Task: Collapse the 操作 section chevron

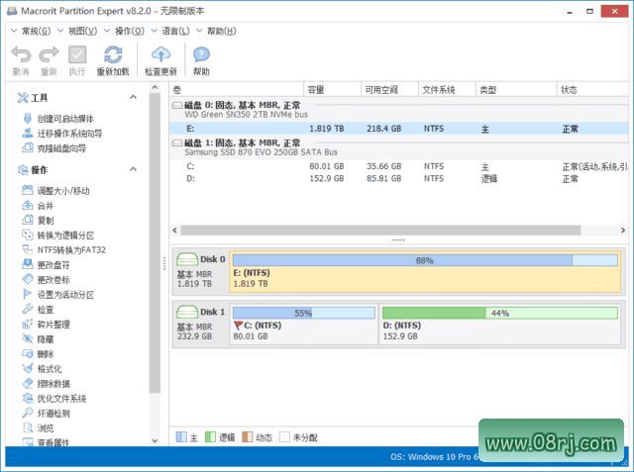Action: click(133, 169)
